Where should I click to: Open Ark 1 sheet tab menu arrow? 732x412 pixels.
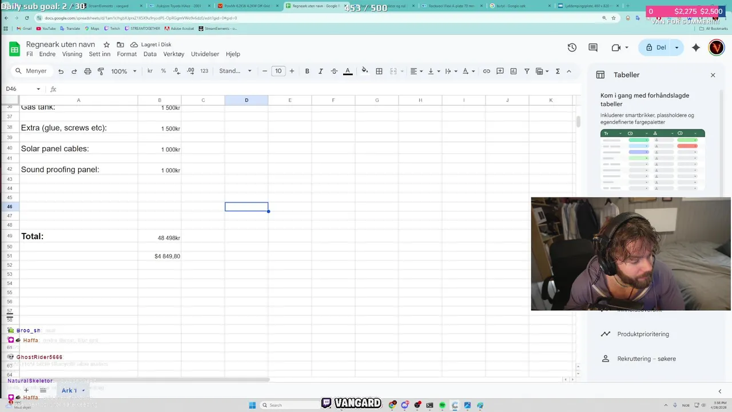click(x=83, y=390)
